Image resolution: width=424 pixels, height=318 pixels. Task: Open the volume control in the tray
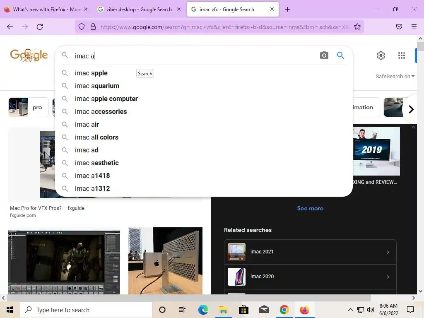371,310
